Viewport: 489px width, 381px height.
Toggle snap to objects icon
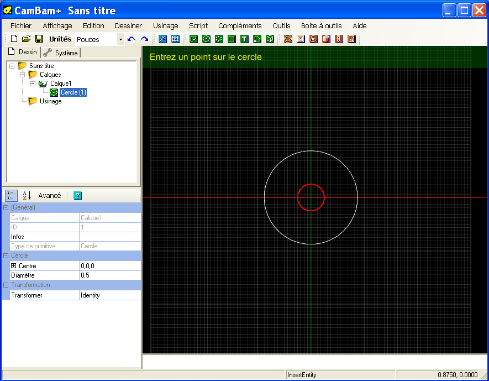162,39
